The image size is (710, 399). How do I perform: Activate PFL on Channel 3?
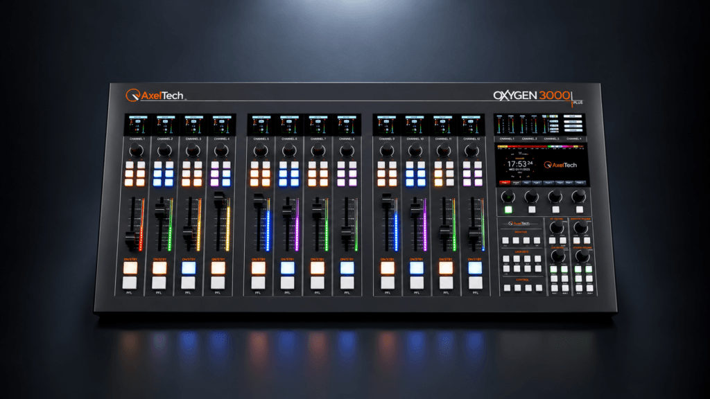coord(189,283)
